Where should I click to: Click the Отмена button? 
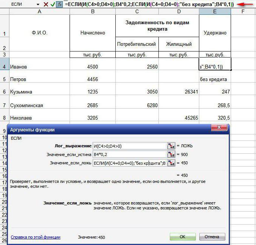pyautogui.click(x=212, y=237)
